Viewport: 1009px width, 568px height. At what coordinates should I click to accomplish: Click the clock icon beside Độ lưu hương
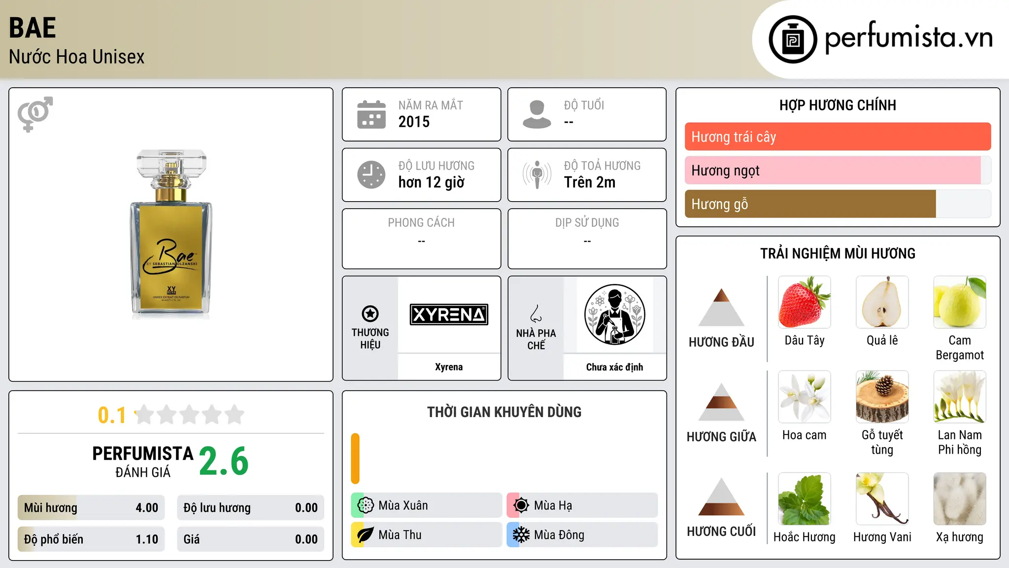[371, 175]
